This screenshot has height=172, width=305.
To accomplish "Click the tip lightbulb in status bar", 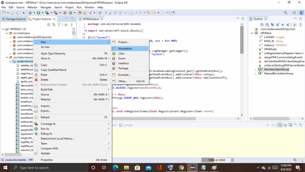I will coord(302,160).
